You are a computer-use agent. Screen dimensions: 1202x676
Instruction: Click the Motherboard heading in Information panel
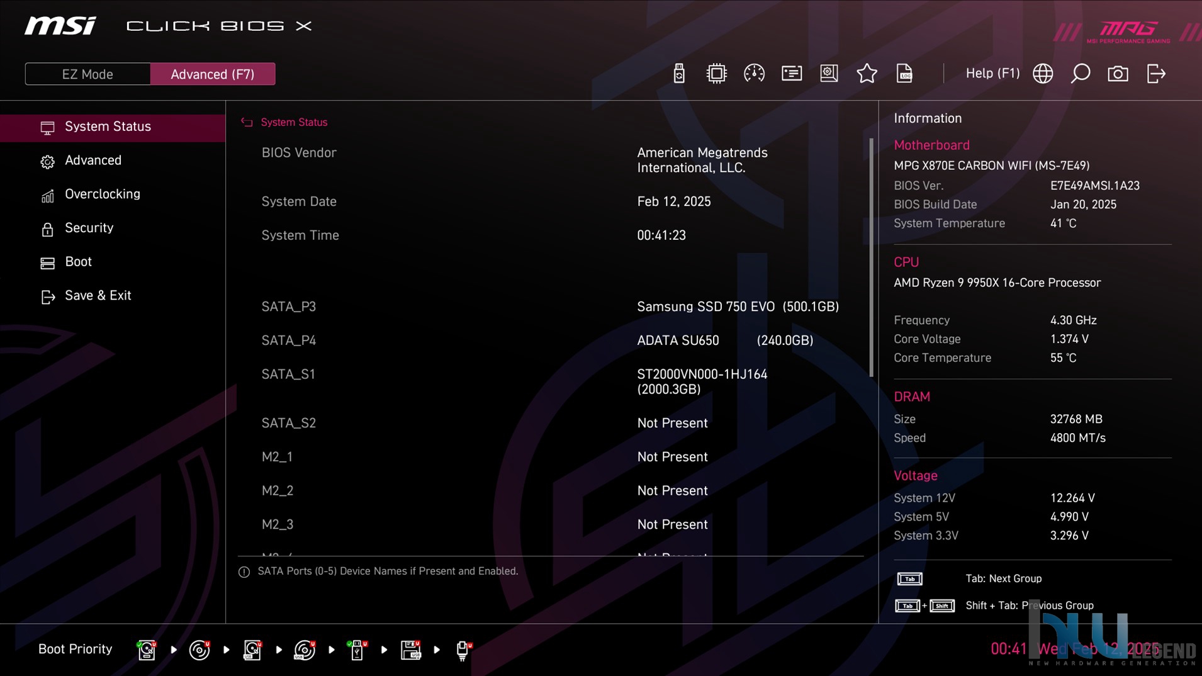click(x=931, y=145)
